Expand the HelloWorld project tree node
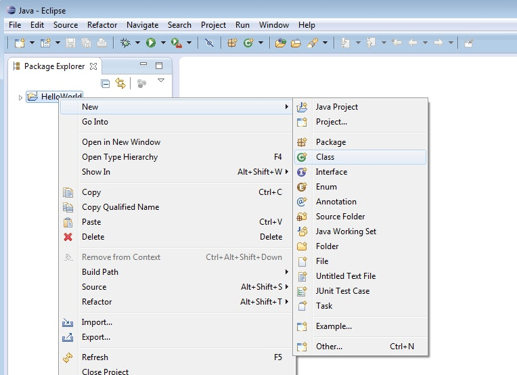The width and height of the screenshot is (517, 375). tap(20, 97)
